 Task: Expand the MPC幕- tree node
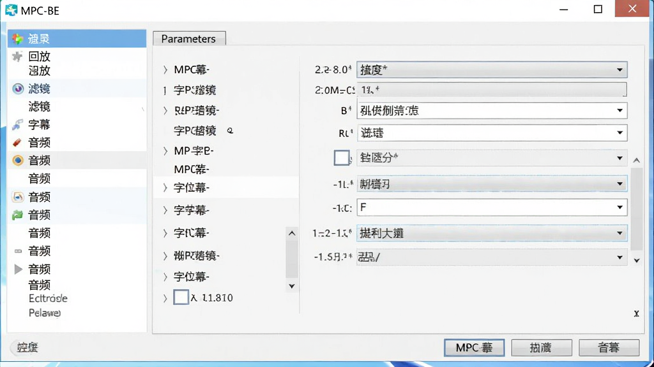pyautogui.click(x=165, y=69)
